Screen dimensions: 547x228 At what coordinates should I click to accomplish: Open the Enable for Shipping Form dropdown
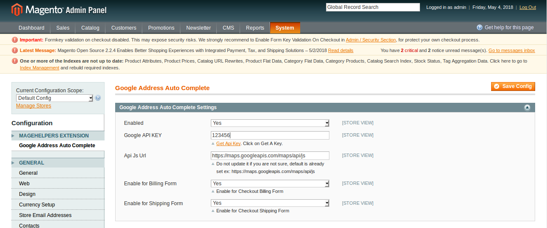point(270,203)
